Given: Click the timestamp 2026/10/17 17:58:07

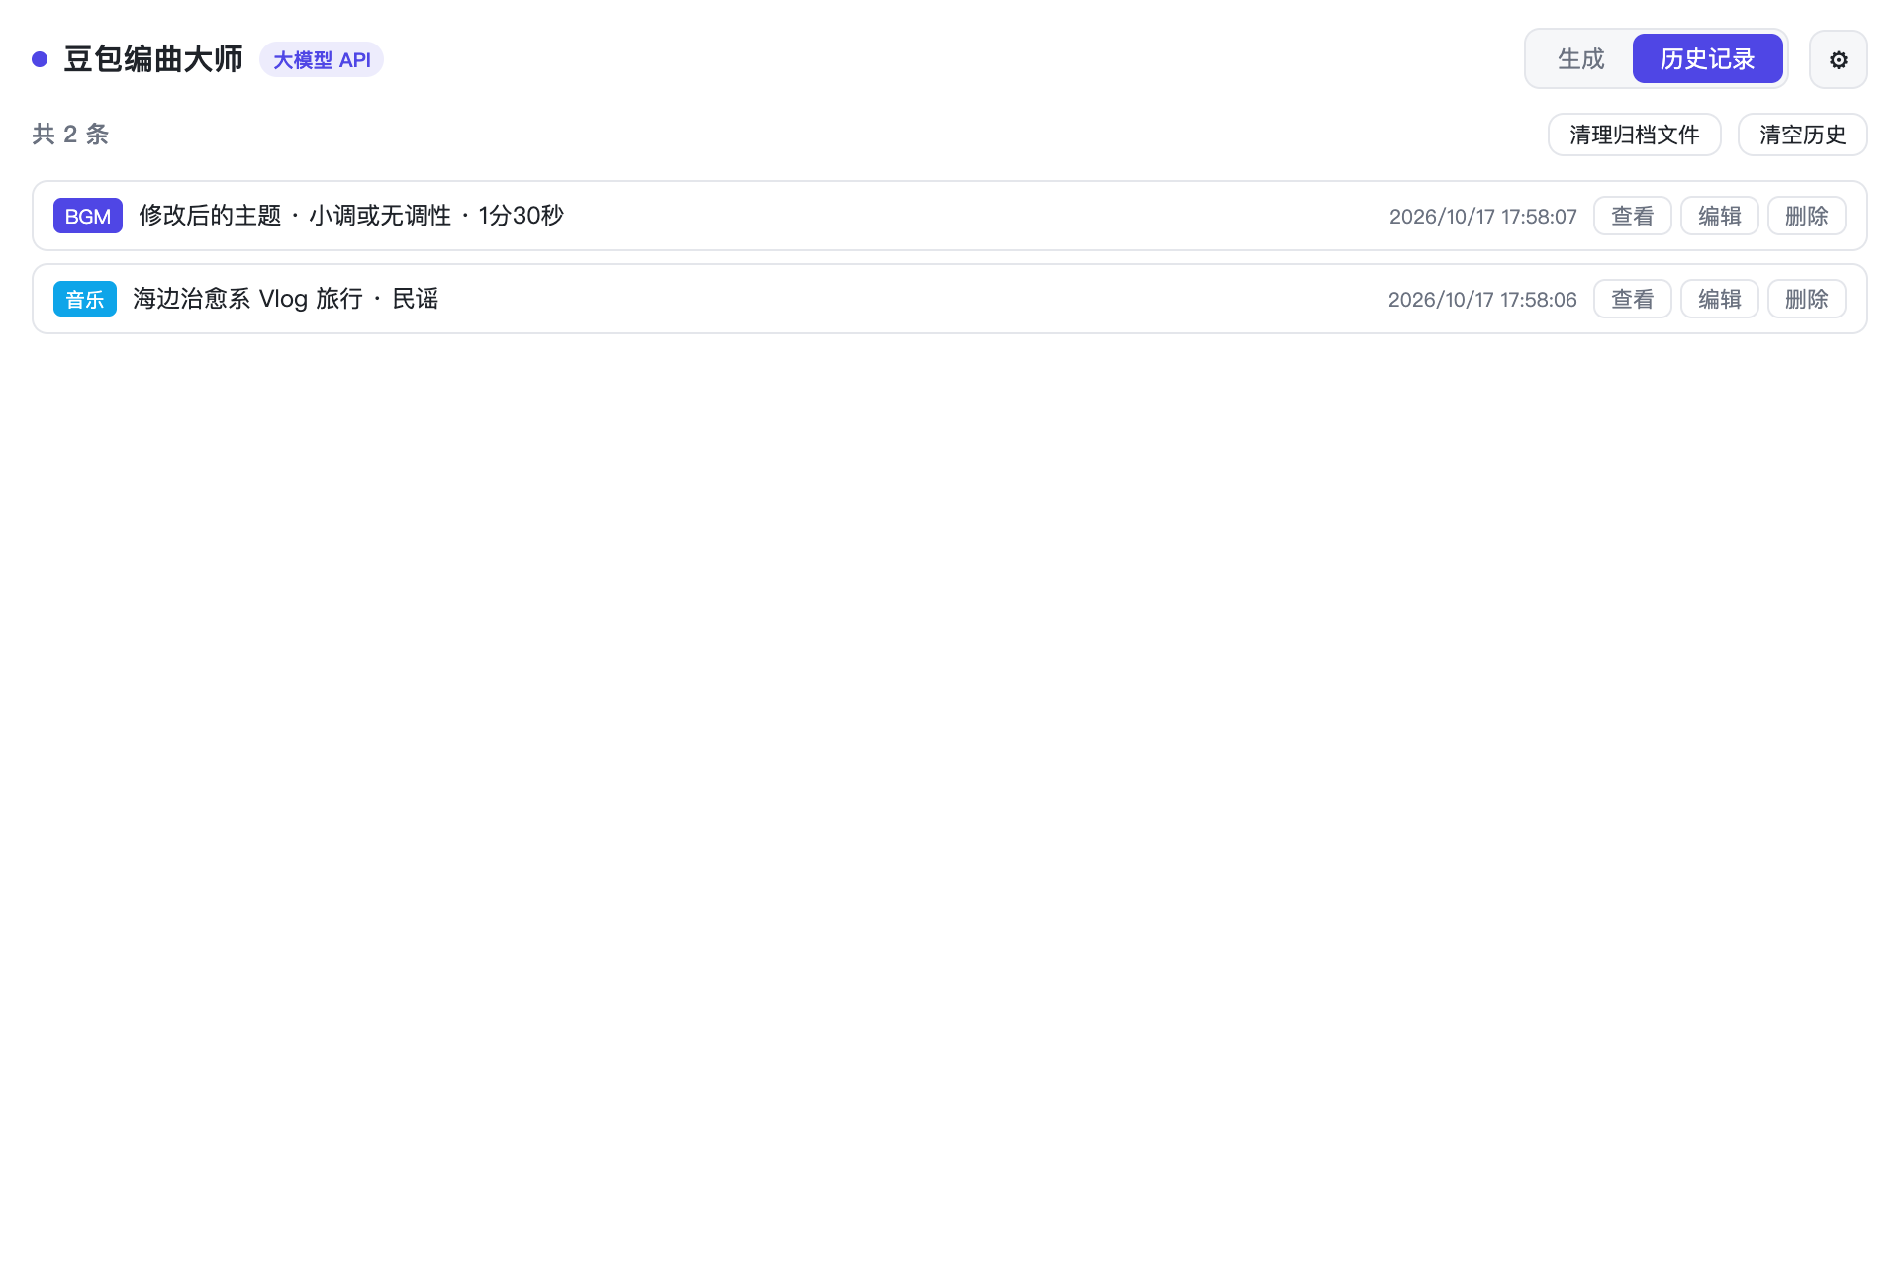Looking at the screenshot, I should [x=1482, y=217].
